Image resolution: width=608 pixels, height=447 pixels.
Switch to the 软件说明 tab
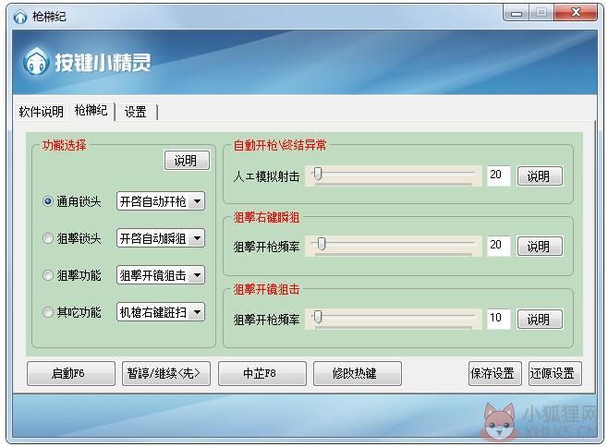pyautogui.click(x=41, y=112)
